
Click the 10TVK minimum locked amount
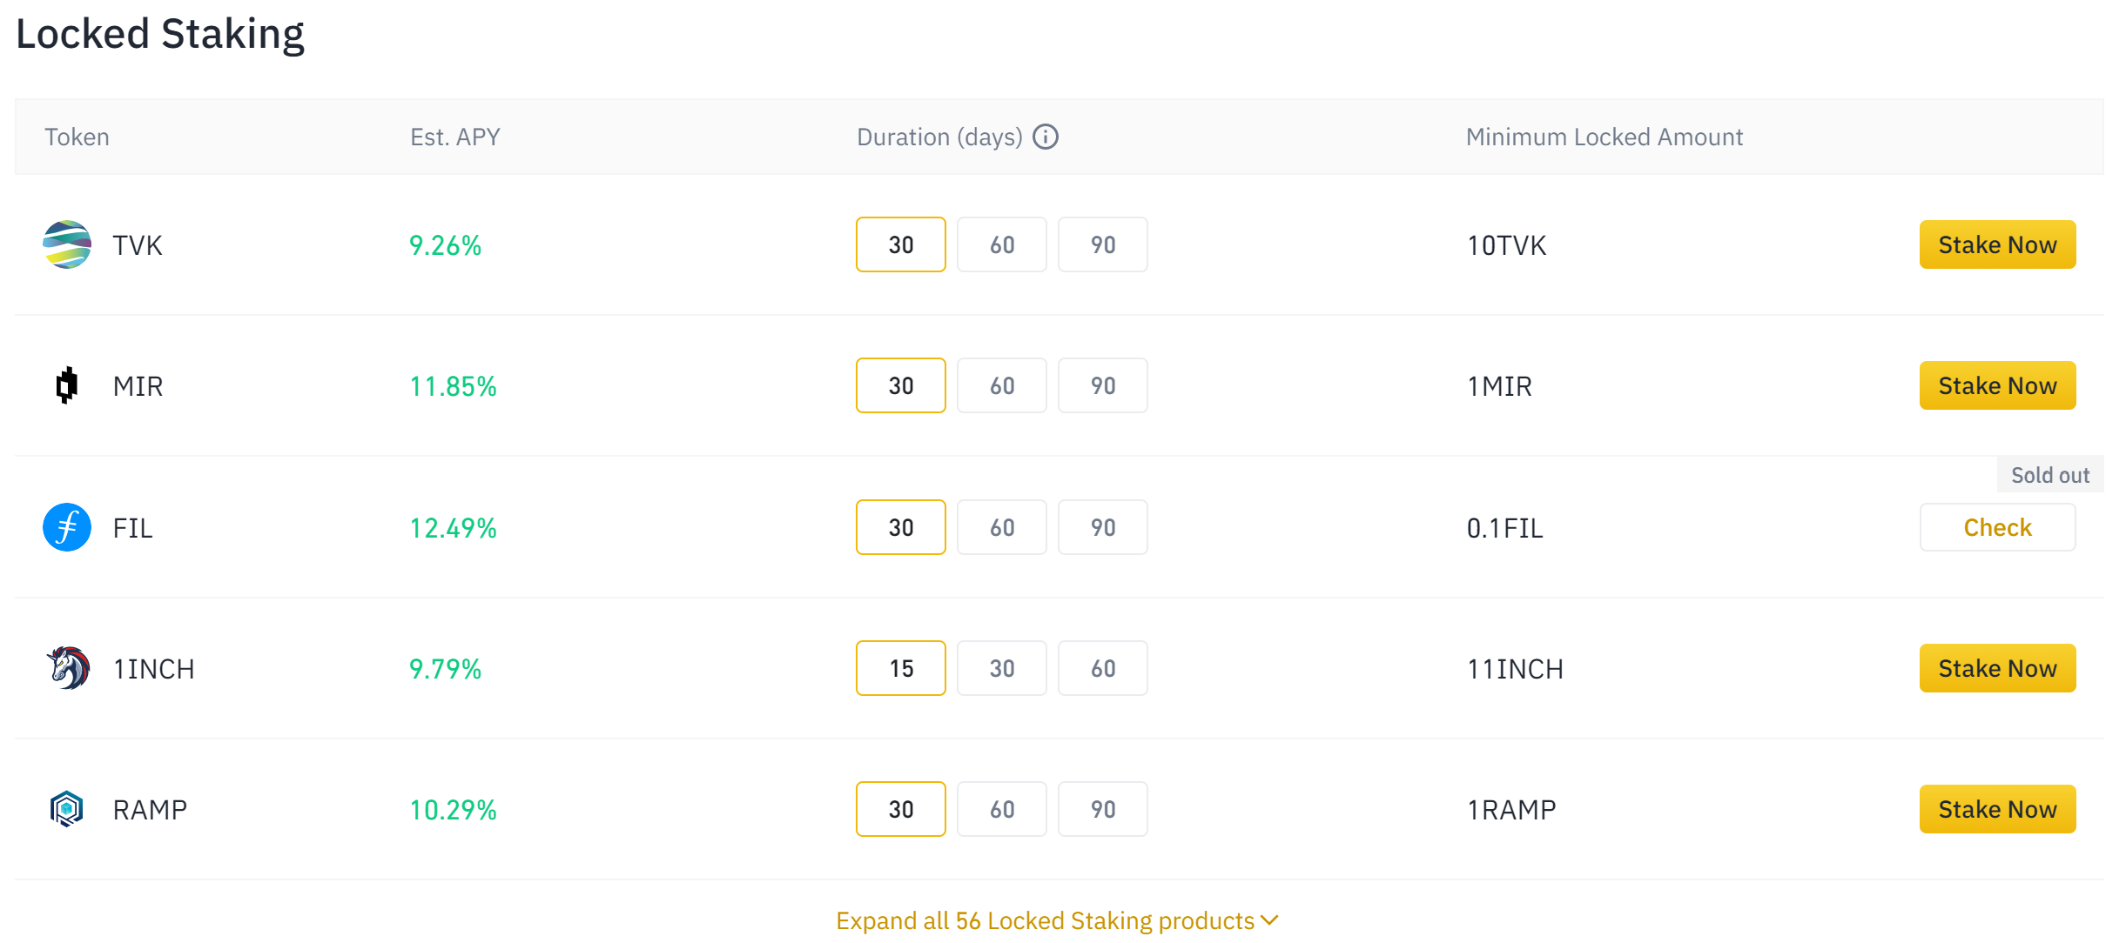point(1506,245)
